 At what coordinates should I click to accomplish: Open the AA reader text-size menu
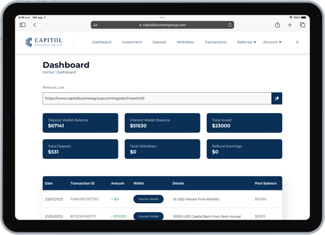coord(95,25)
